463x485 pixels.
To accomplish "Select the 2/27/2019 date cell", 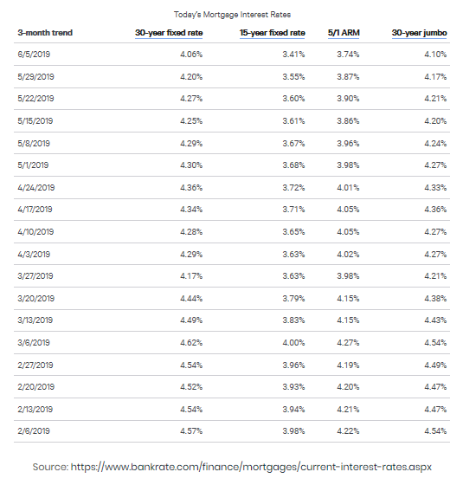I will click(x=35, y=365).
